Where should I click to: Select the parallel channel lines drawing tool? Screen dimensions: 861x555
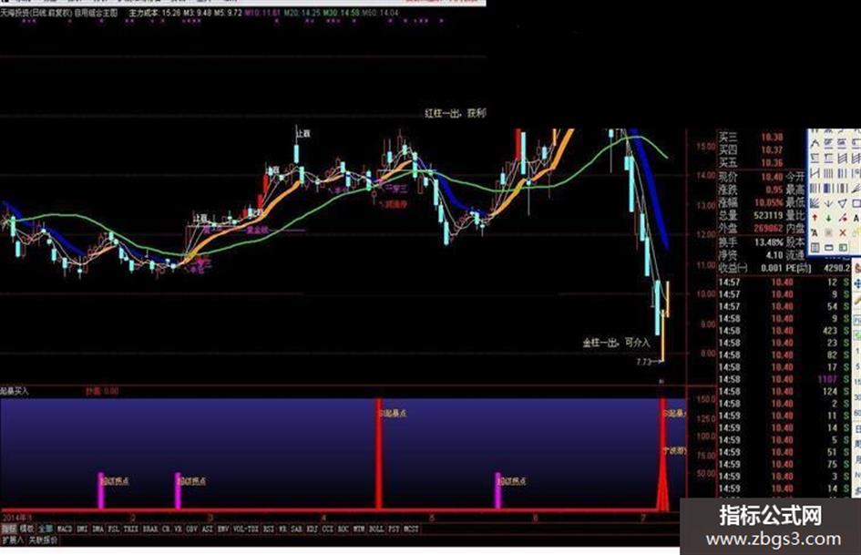coord(843,159)
